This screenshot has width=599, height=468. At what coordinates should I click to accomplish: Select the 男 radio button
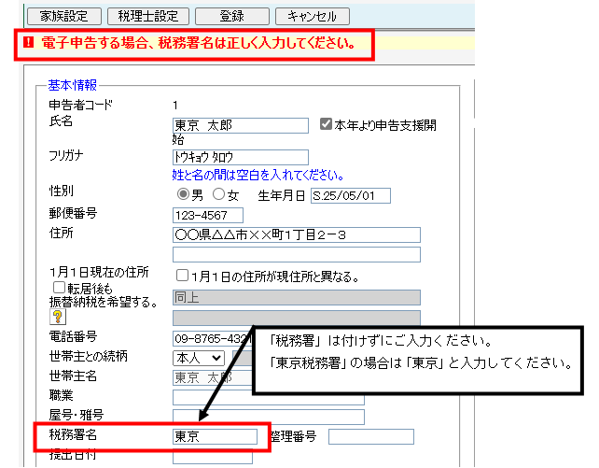coord(183,194)
